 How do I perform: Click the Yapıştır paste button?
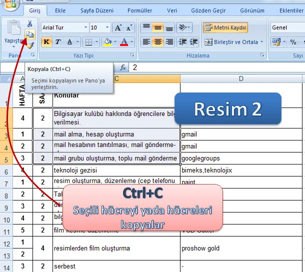pos(14,33)
